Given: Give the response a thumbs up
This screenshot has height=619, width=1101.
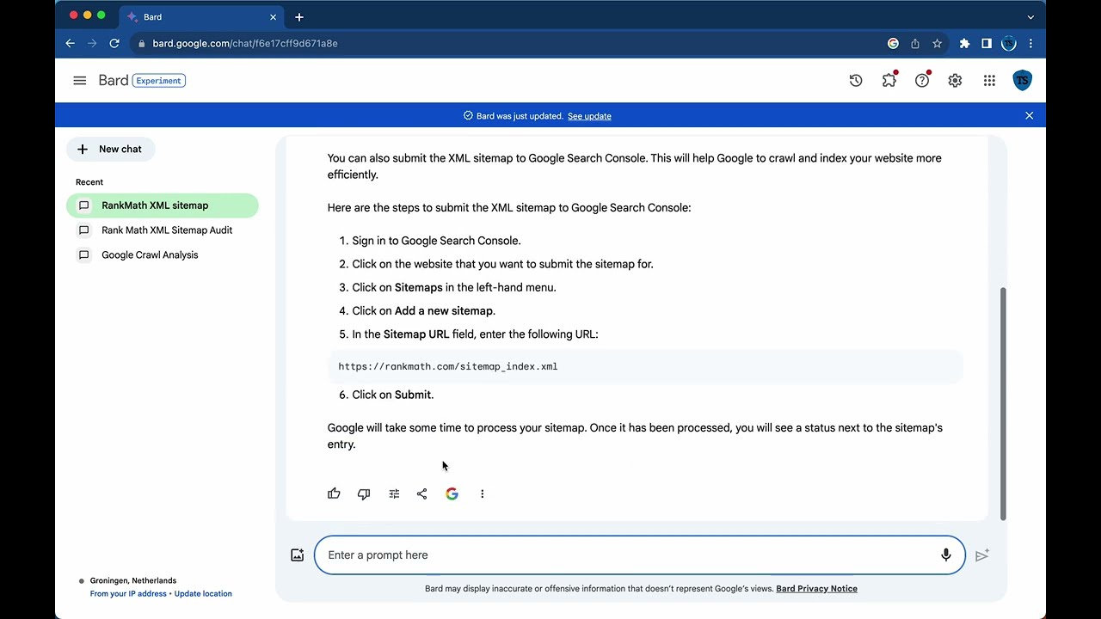Looking at the screenshot, I should click(x=334, y=493).
